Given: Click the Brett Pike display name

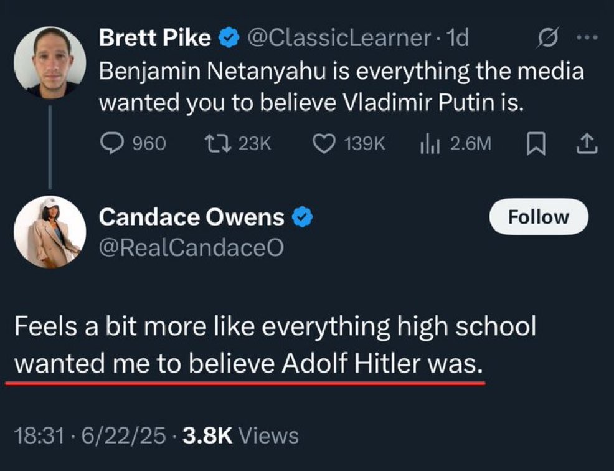Looking at the screenshot, I should [155, 37].
